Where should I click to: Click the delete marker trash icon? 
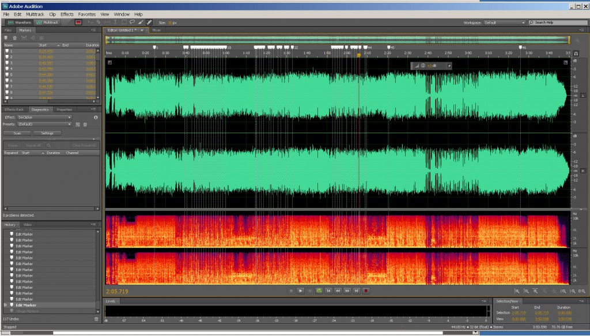tap(14, 37)
